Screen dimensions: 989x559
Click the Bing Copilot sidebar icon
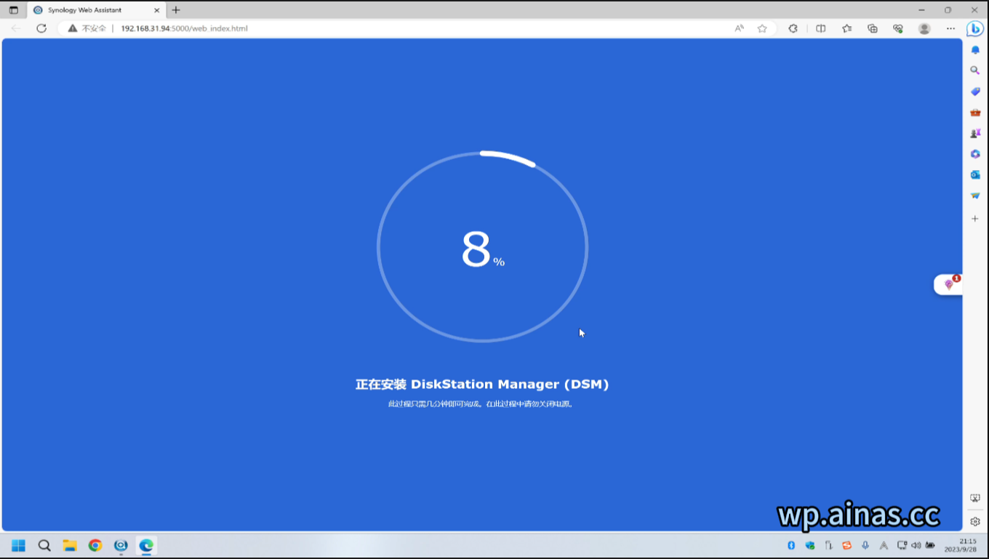pyautogui.click(x=975, y=29)
